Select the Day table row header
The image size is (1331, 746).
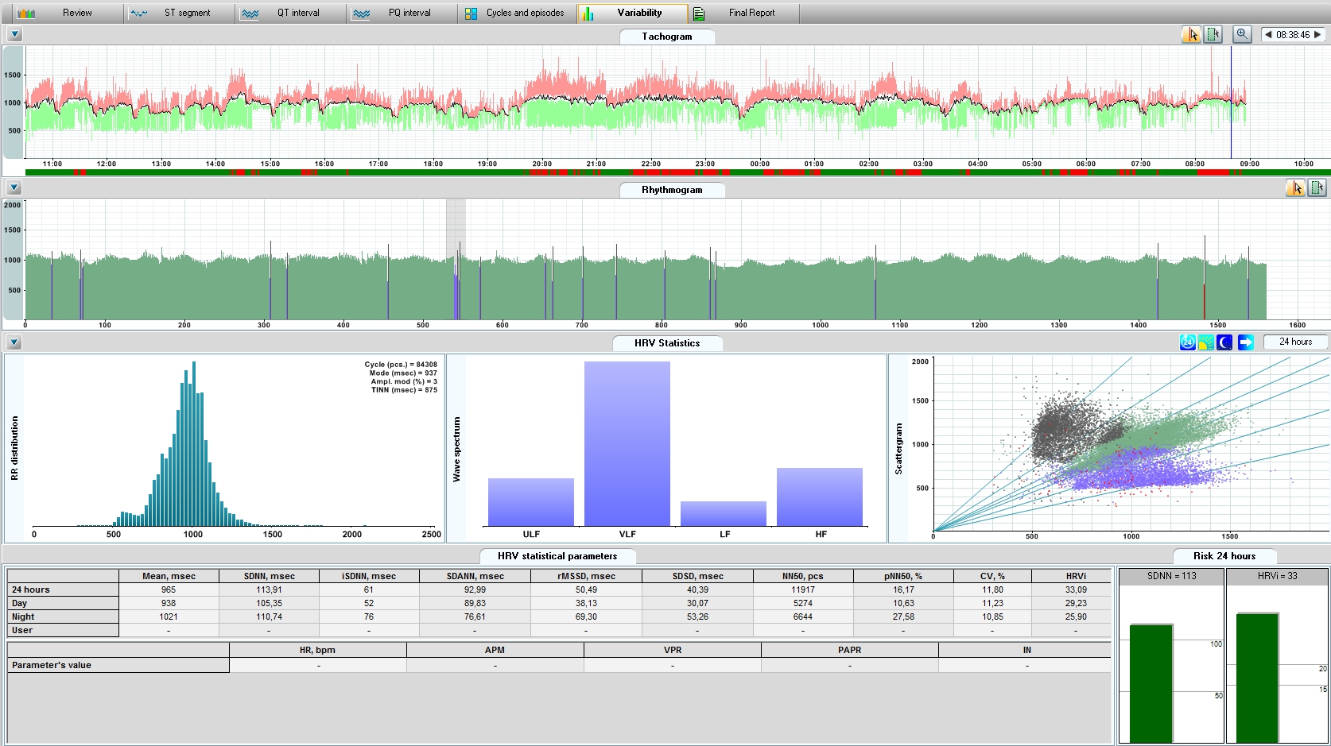point(63,603)
